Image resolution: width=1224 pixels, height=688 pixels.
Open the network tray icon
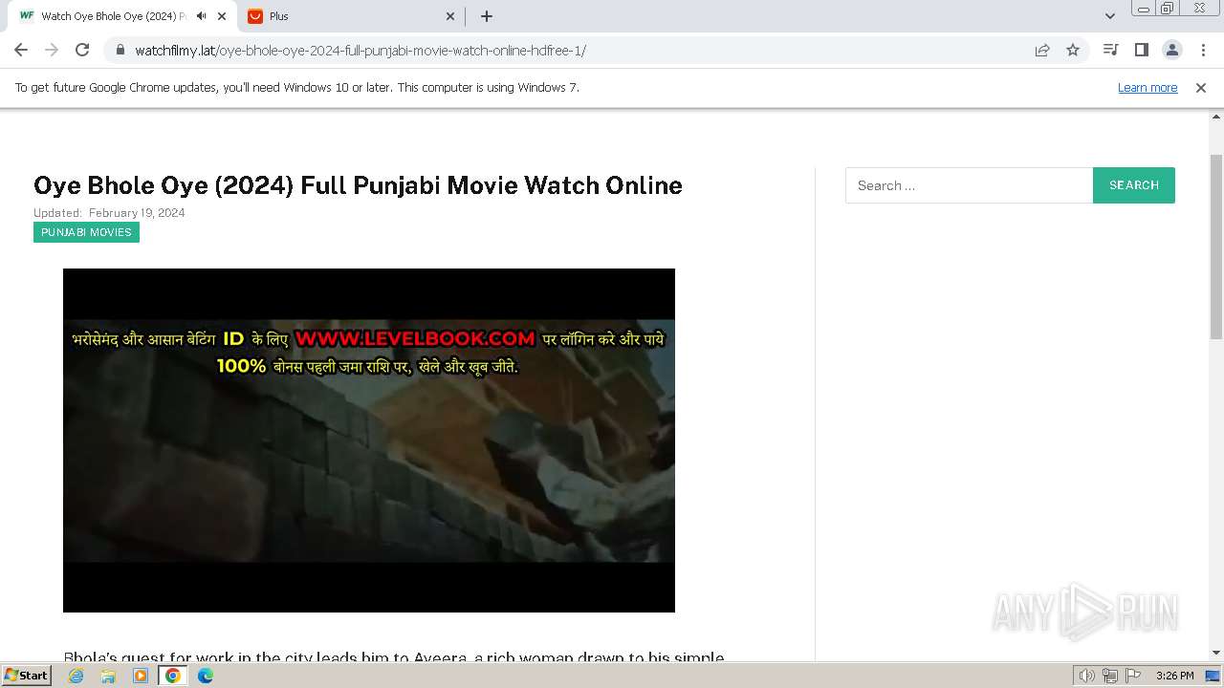(1110, 676)
